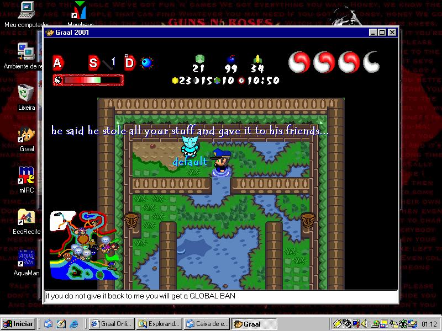The image size is (442, 331).
Task: Click the taskbar system clock
Action: (x=429, y=324)
